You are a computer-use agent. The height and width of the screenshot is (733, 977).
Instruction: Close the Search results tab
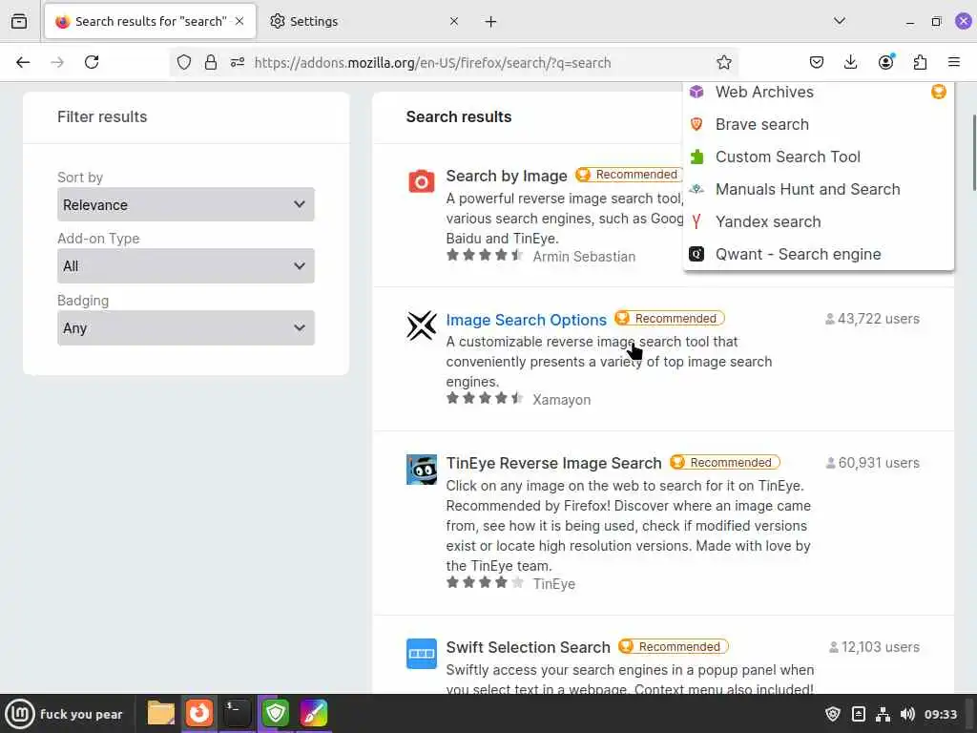pos(239,21)
